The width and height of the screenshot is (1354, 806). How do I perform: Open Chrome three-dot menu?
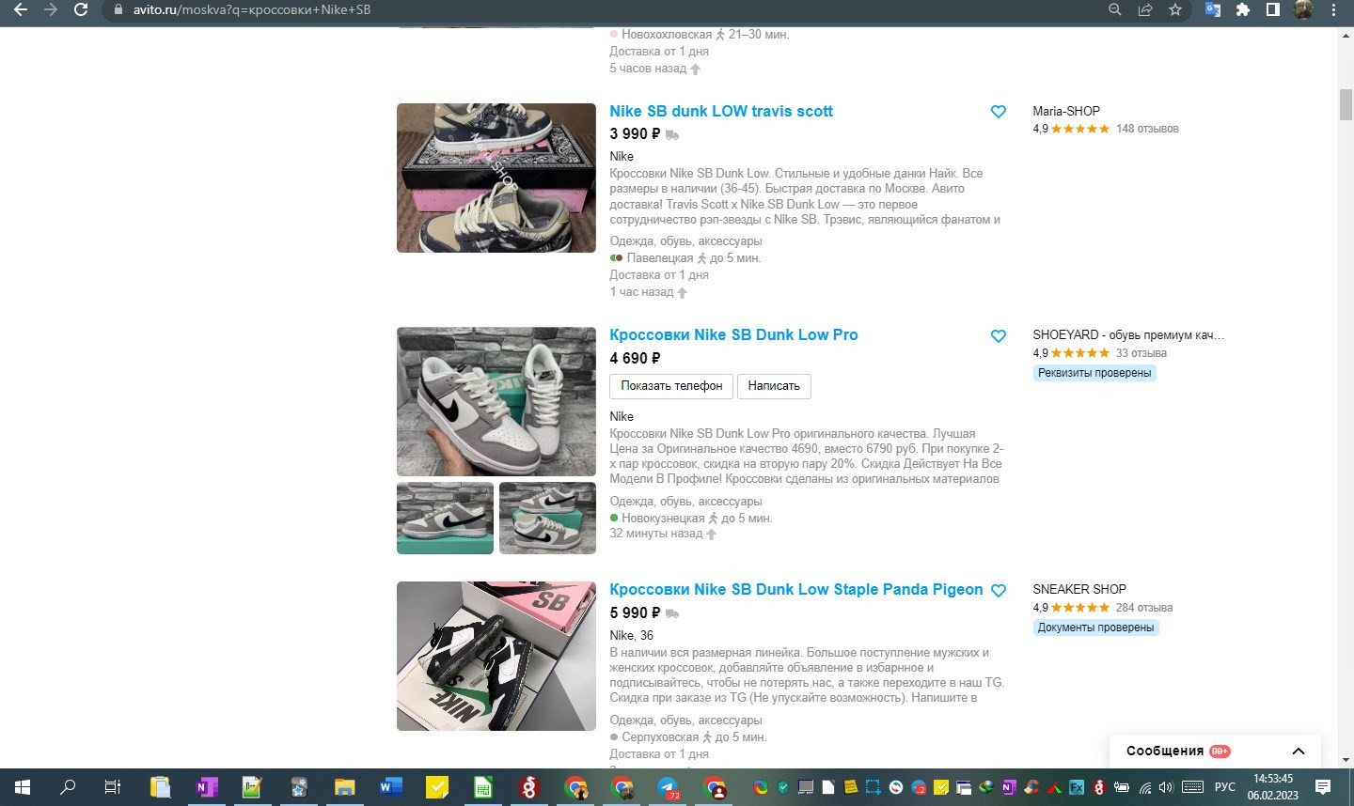1334,9
